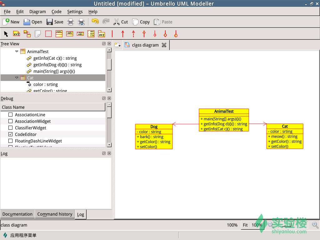Select the hollow-diamond Aggregation tool

(x=165, y=34)
